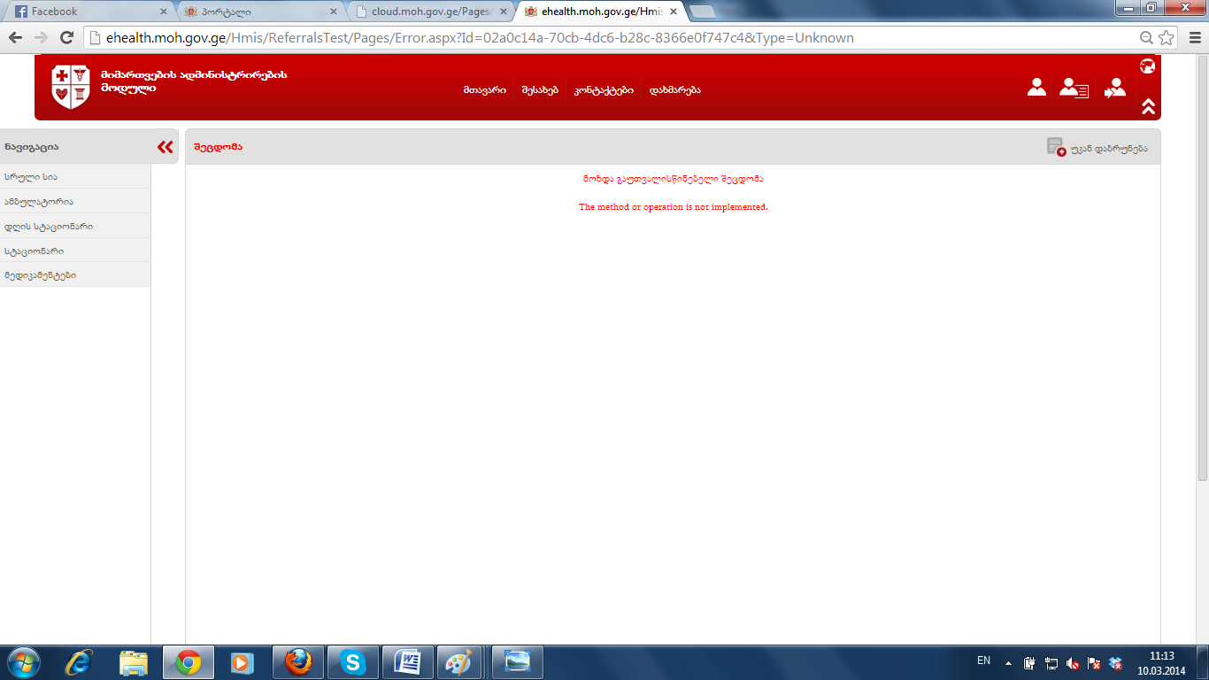This screenshot has width=1209, height=680.
Task: Click the browser vertical scrollbar
Action: [x=1202, y=266]
